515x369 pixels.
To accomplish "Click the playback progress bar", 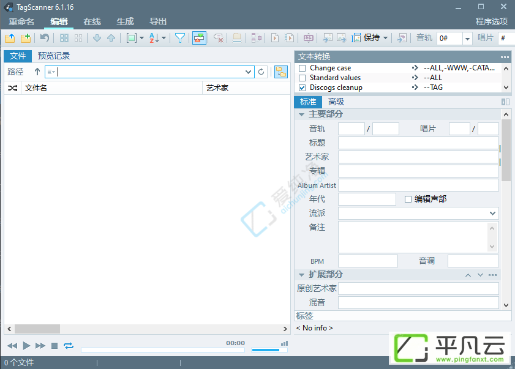I will pyautogui.click(x=163, y=350).
